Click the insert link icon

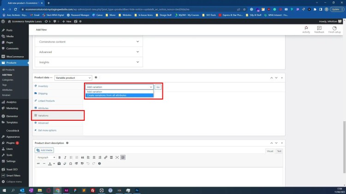click(x=106, y=158)
